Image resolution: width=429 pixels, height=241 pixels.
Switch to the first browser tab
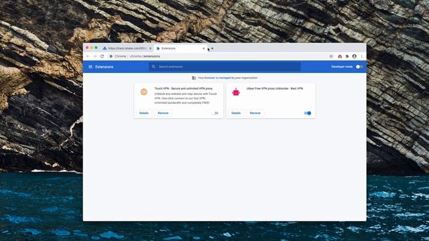tap(127, 48)
